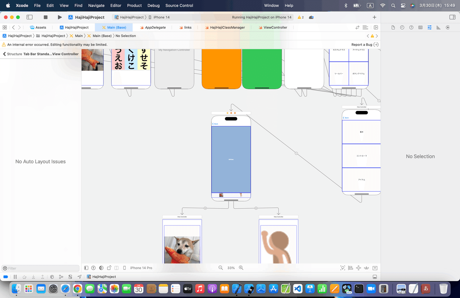Show the Quick Help inspector
The height and width of the screenshot is (298, 460).
[x=411, y=28]
